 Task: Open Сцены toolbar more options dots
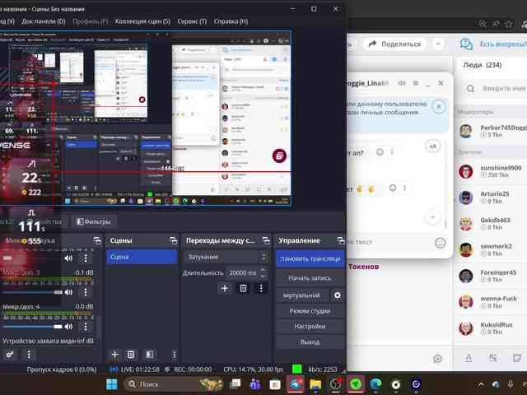click(x=174, y=355)
